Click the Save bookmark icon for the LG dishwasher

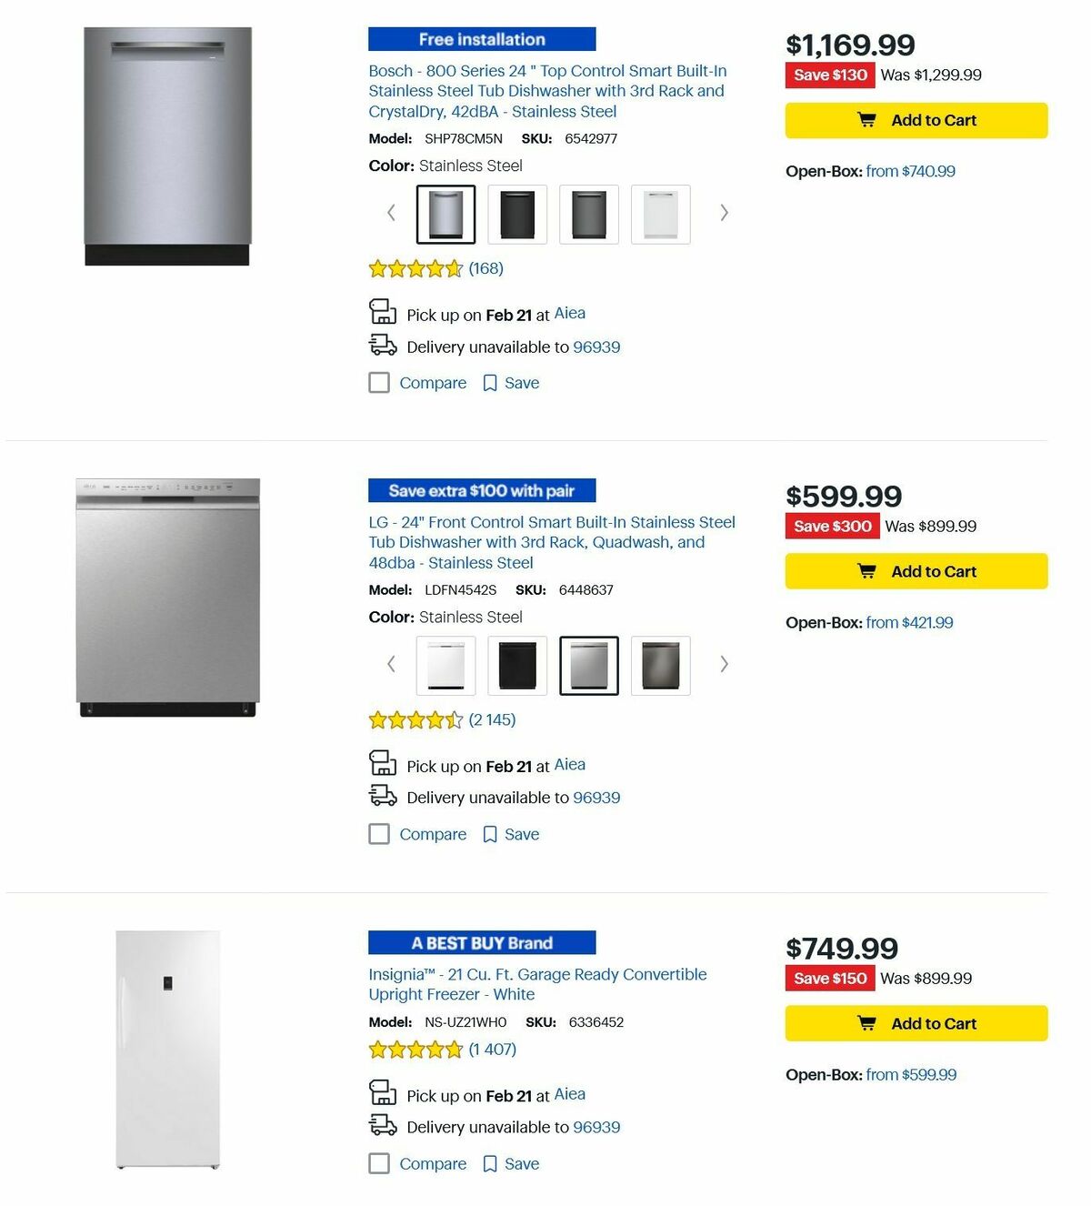point(490,834)
